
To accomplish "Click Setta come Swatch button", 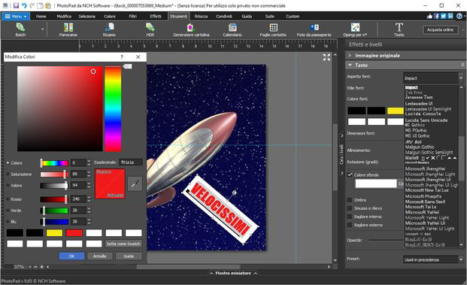I will [123, 244].
